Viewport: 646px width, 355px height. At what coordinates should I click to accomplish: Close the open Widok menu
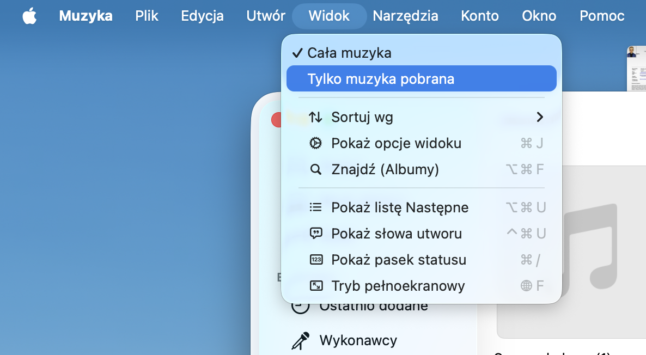pyautogui.click(x=329, y=16)
